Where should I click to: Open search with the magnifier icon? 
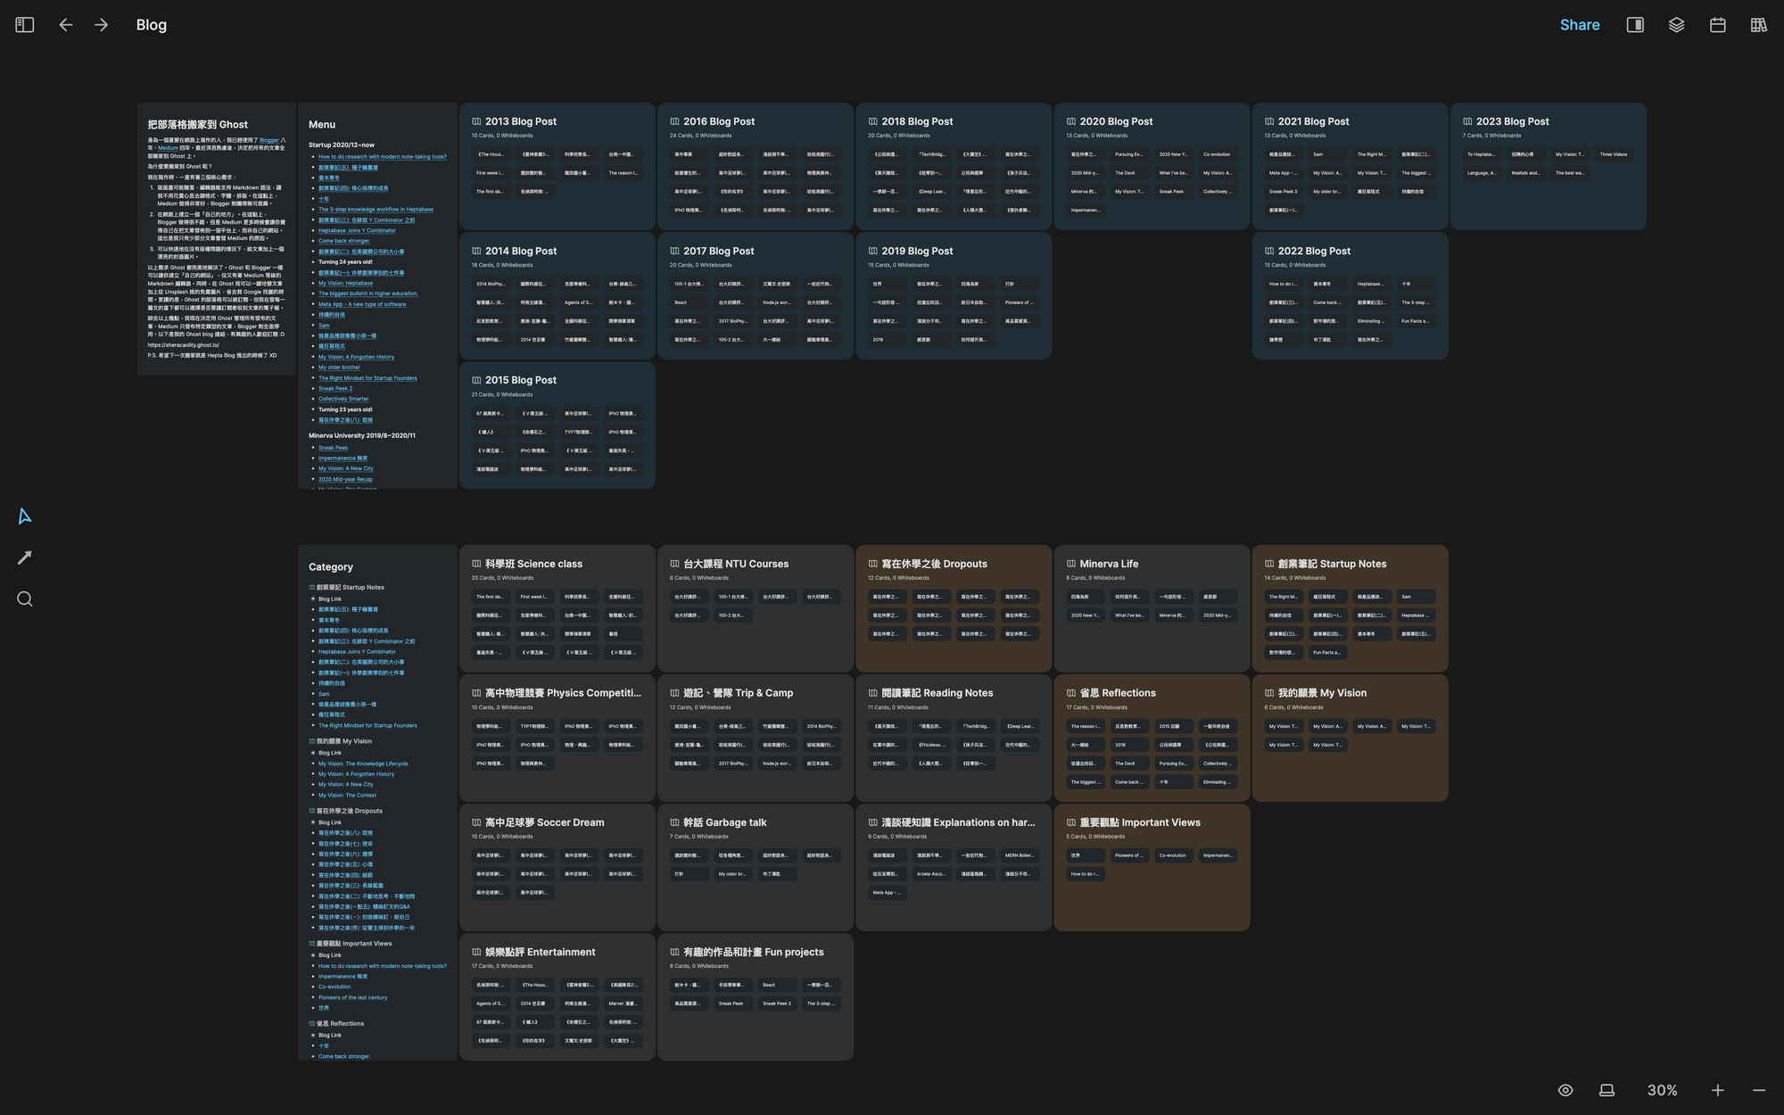25,599
